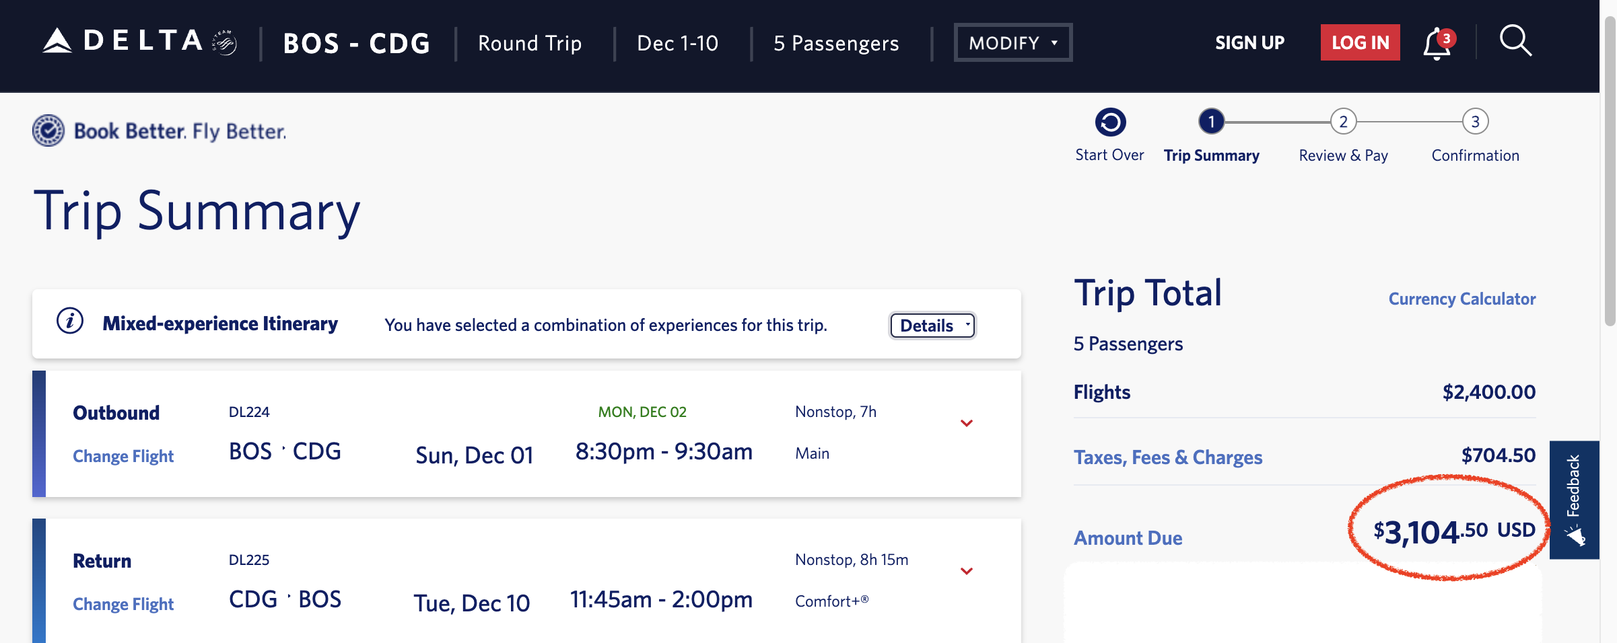Go to step 2 Review & Pay
The image size is (1617, 643).
coord(1343,122)
